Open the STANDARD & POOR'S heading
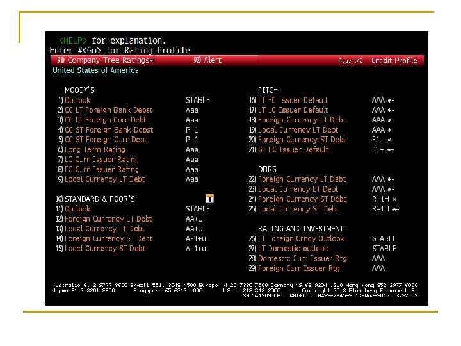The image size is (461, 346). click(x=95, y=199)
